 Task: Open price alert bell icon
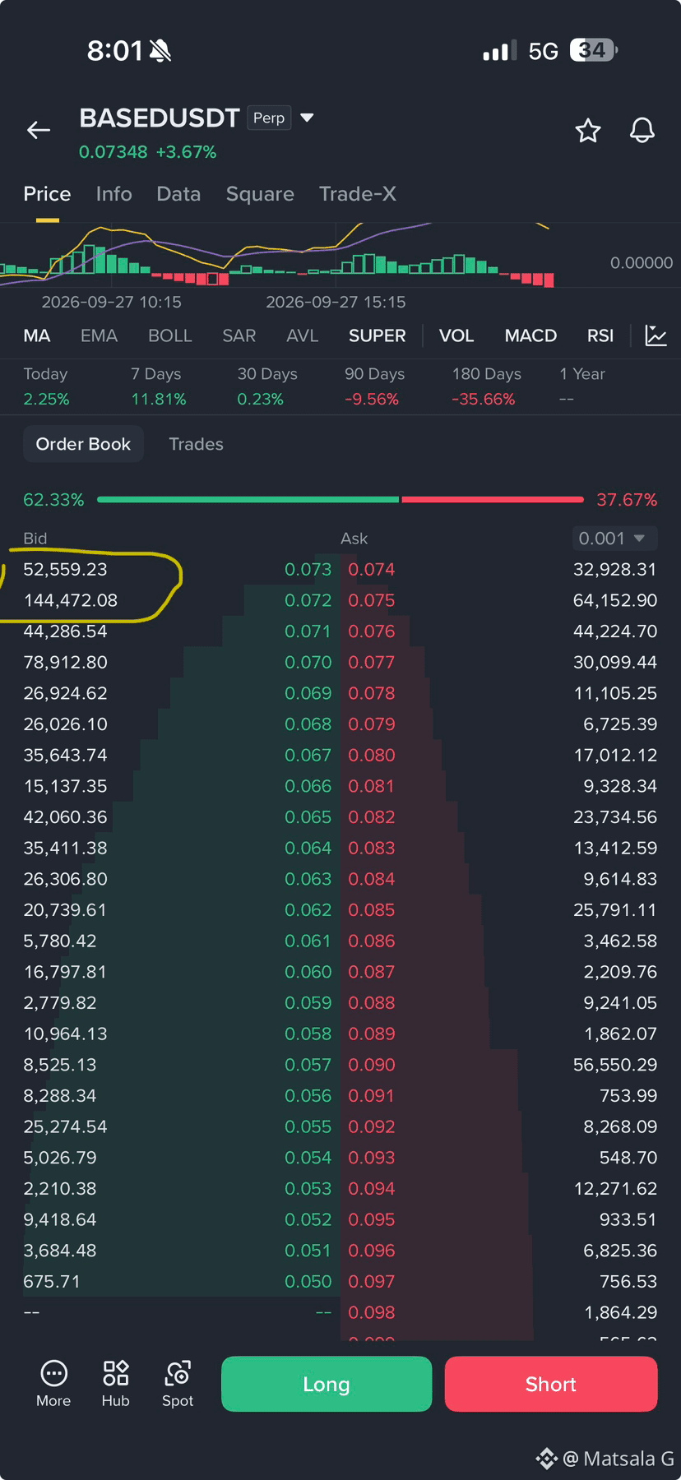pyautogui.click(x=642, y=130)
